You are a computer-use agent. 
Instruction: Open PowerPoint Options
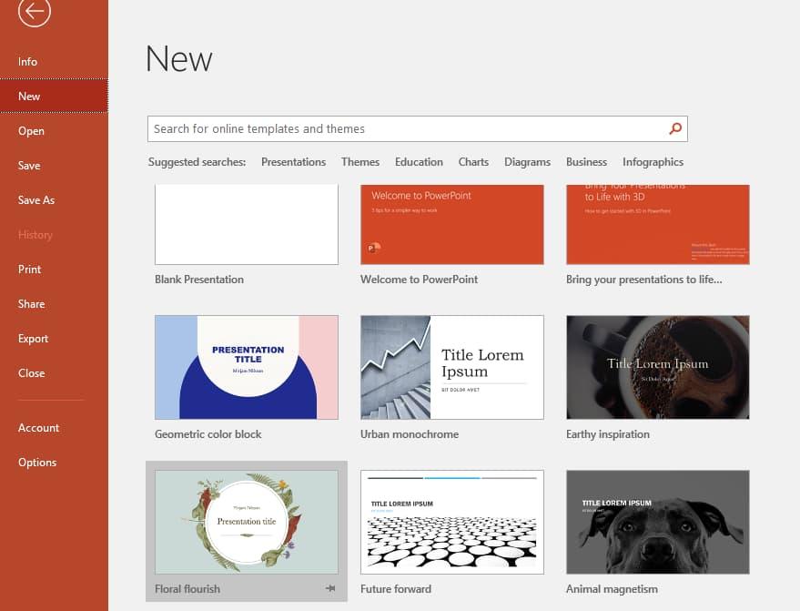click(x=37, y=462)
